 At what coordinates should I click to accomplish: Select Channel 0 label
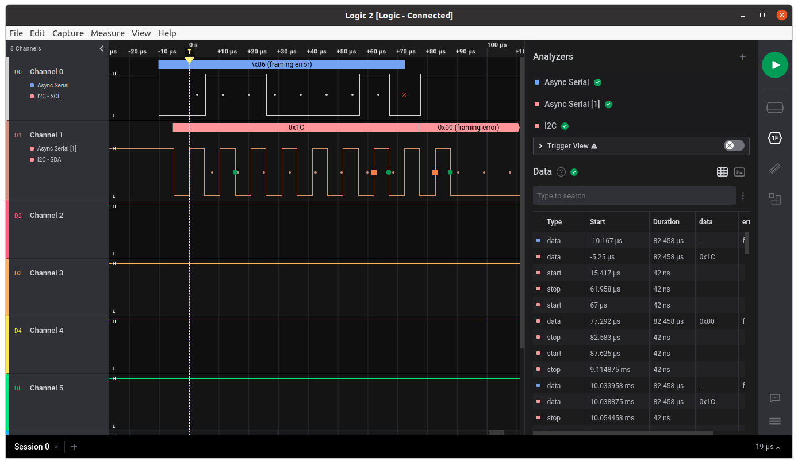click(x=47, y=72)
